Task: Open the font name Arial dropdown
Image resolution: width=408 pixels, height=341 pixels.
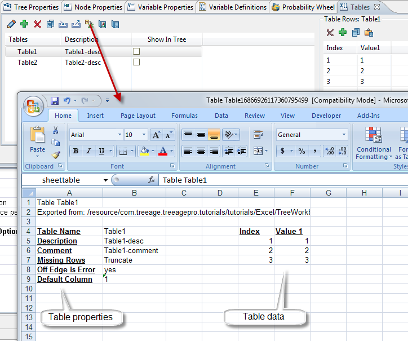Action: pyautogui.click(x=119, y=135)
